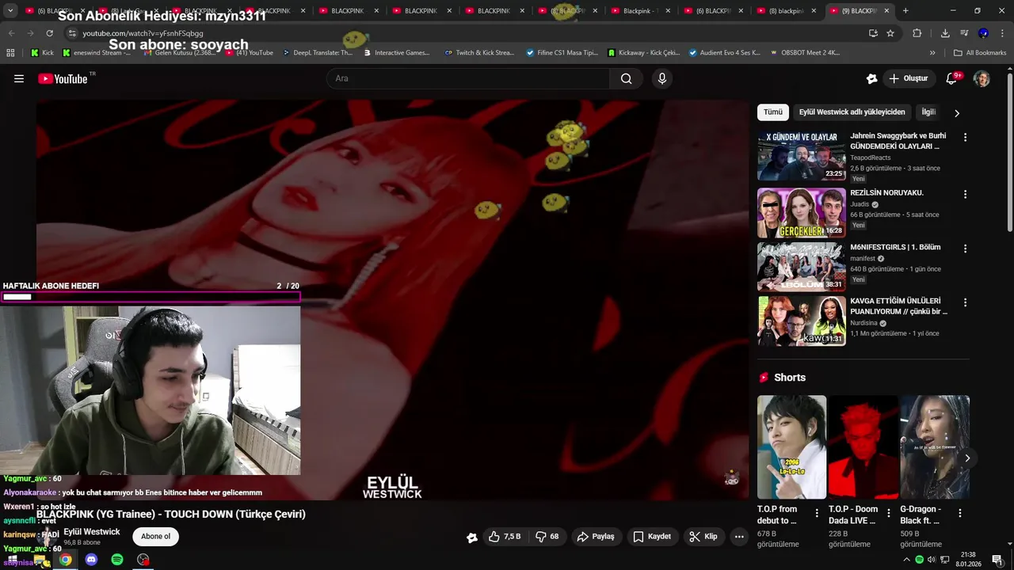Show more Shorts with next arrow
This screenshot has height=570, width=1014.
point(966,458)
